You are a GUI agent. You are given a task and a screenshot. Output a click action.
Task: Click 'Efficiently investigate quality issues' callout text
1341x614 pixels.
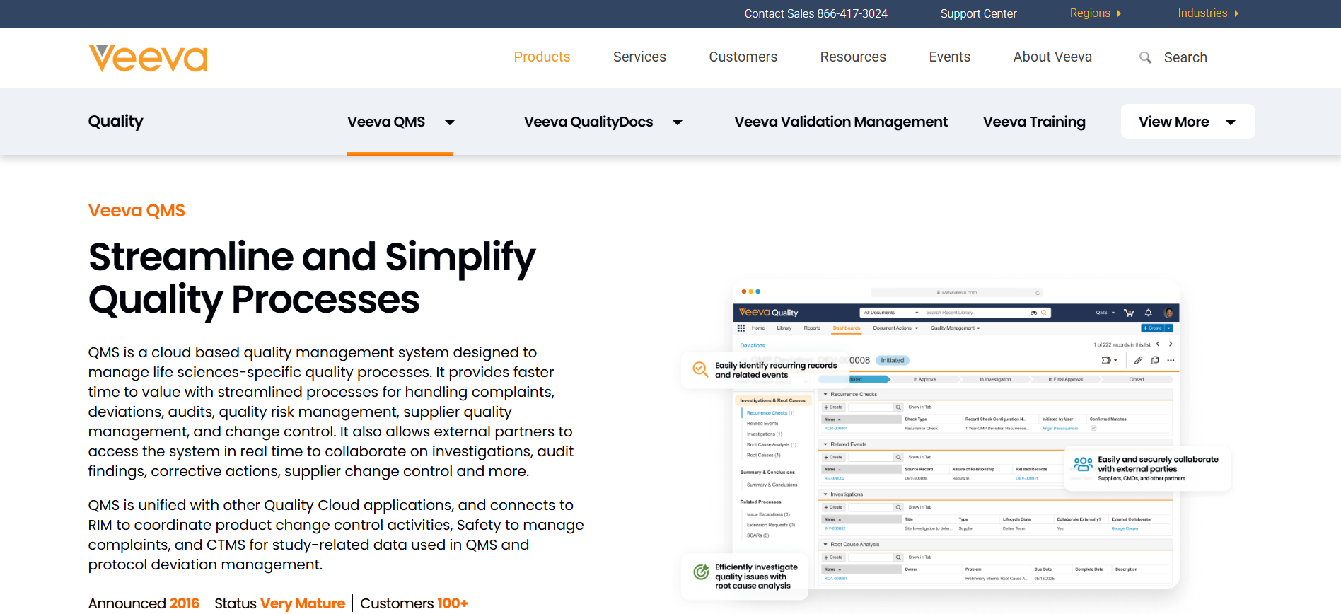coord(756,577)
